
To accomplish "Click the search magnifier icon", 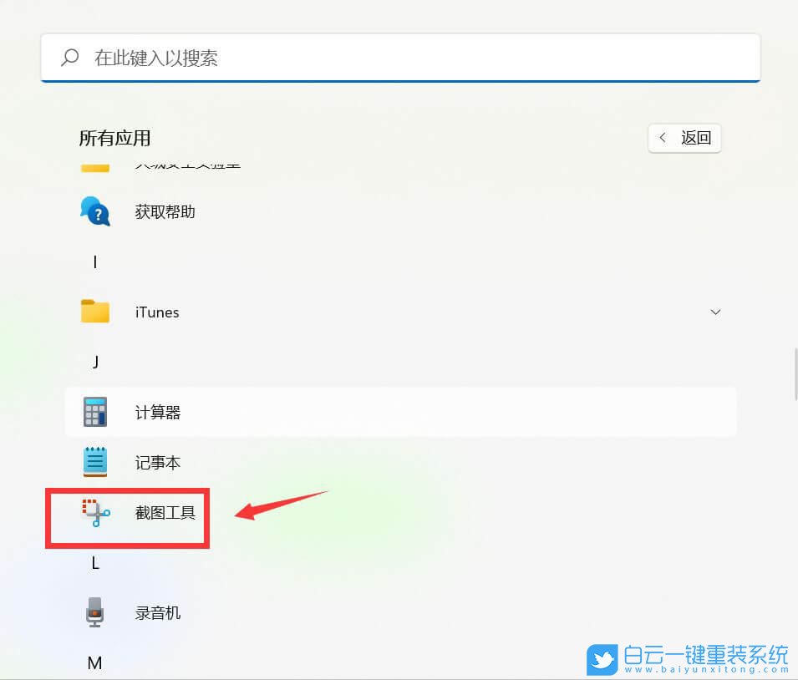I will tap(69, 58).
